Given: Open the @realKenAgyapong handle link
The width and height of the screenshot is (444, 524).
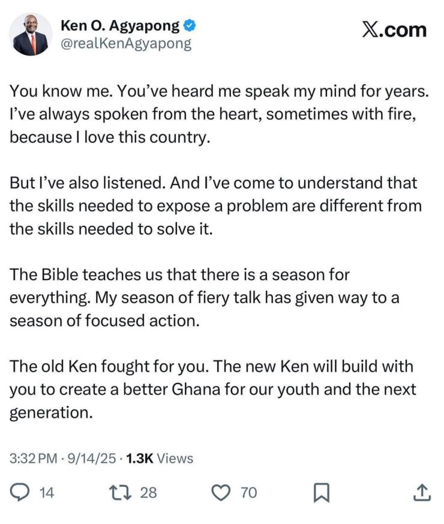Looking at the screenshot, I should click(x=126, y=44).
